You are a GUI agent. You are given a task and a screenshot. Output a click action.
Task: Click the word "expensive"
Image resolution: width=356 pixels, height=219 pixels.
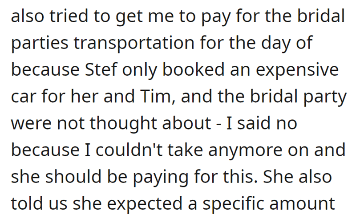coord(297,70)
